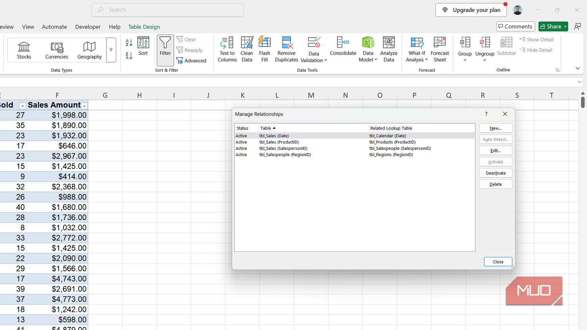Select the tbl_Sales (Date) relationship row
587x330 pixels.
pyautogui.click(x=355, y=136)
